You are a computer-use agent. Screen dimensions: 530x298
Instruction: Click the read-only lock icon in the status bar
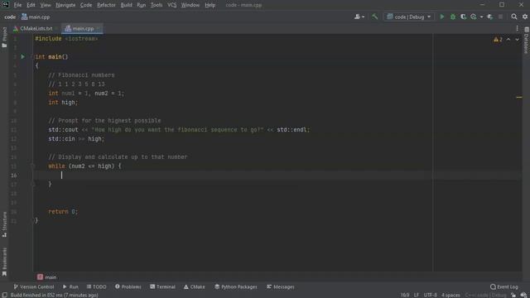coord(513,295)
